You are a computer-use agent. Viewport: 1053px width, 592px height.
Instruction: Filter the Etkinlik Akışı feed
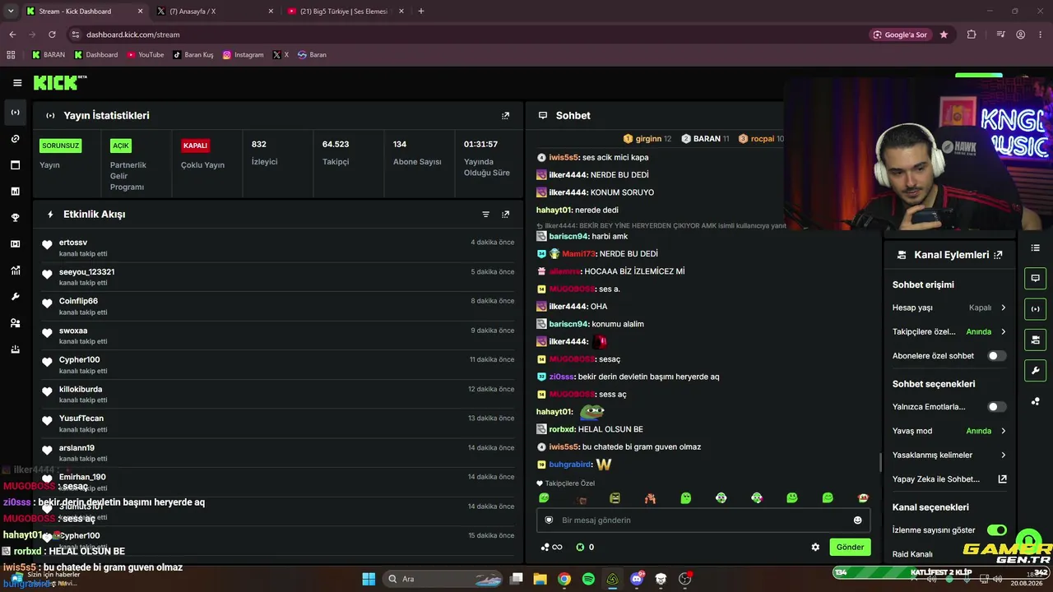pyautogui.click(x=485, y=215)
